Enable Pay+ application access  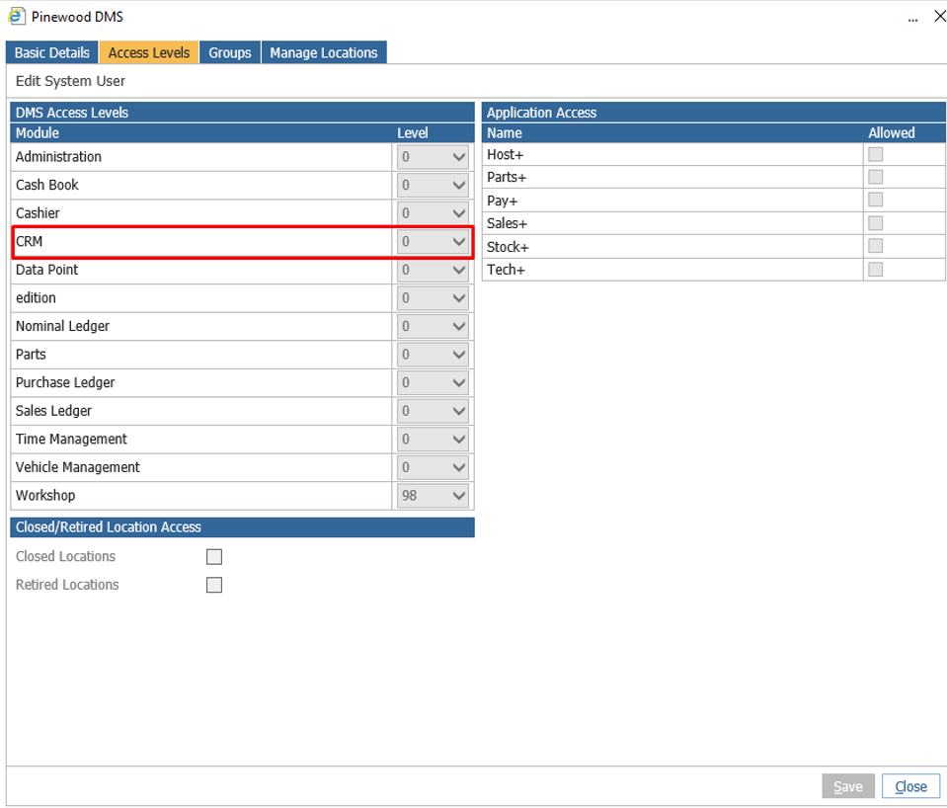(875, 199)
